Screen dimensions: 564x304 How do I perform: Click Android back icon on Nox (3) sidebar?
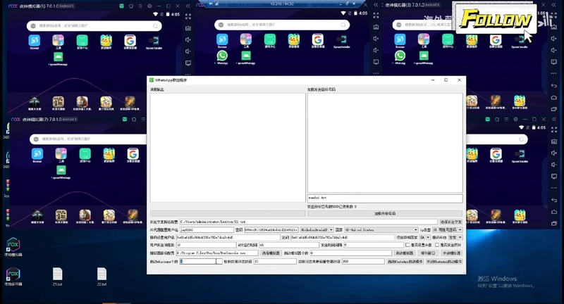click(x=554, y=86)
